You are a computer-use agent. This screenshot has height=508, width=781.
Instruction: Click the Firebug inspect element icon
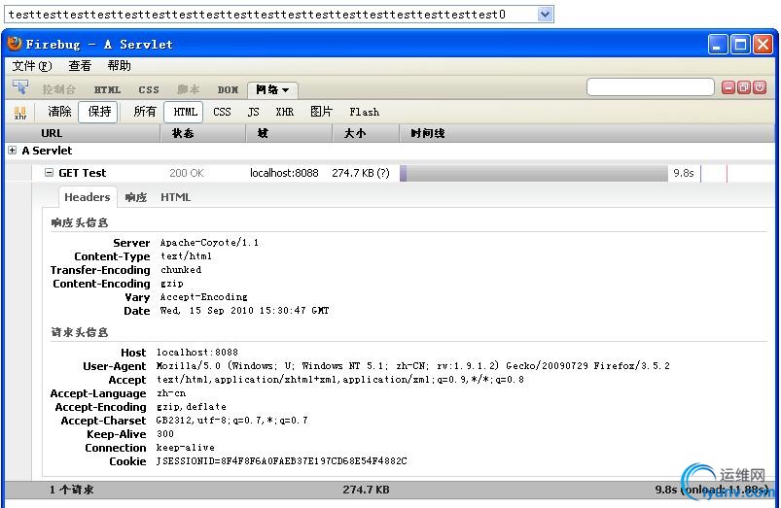click(20, 88)
